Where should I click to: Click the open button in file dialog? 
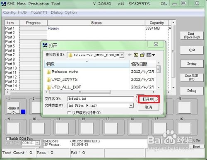149,99
